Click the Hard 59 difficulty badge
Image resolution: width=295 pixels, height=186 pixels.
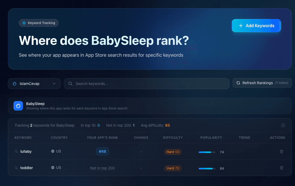point(173,152)
